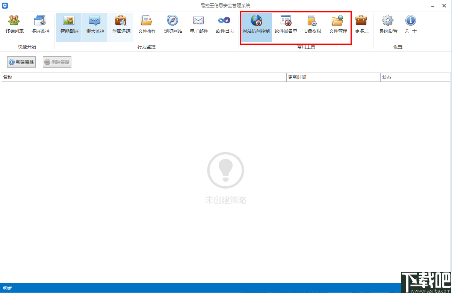Open 更多 more tools briefcase
This screenshot has width=452, height=293.
[361, 25]
